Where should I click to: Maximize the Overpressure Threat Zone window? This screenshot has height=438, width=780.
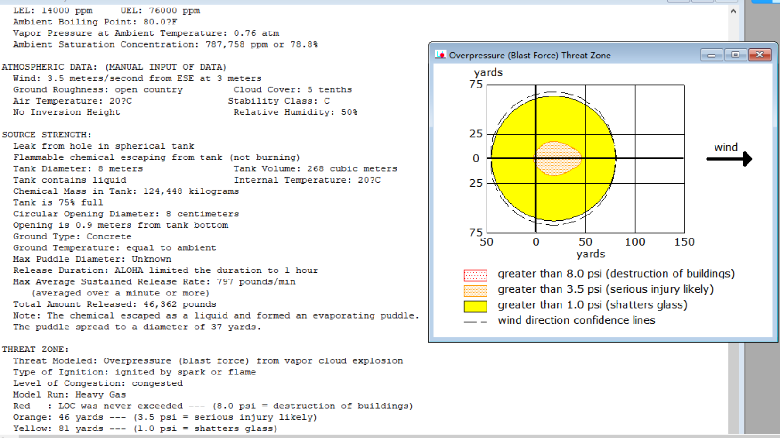point(735,55)
